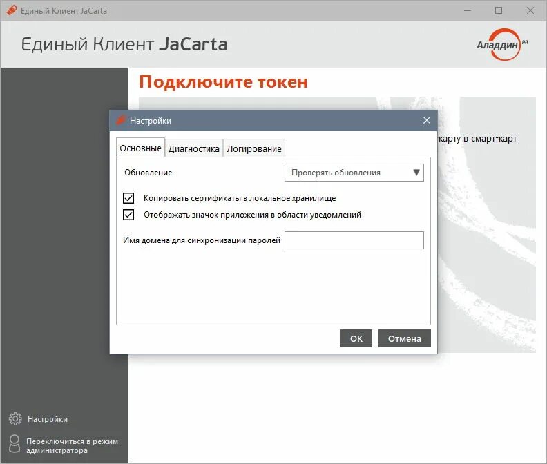Switch to the Логирование tab
Viewport: 547px width, 464px height.
click(254, 148)
